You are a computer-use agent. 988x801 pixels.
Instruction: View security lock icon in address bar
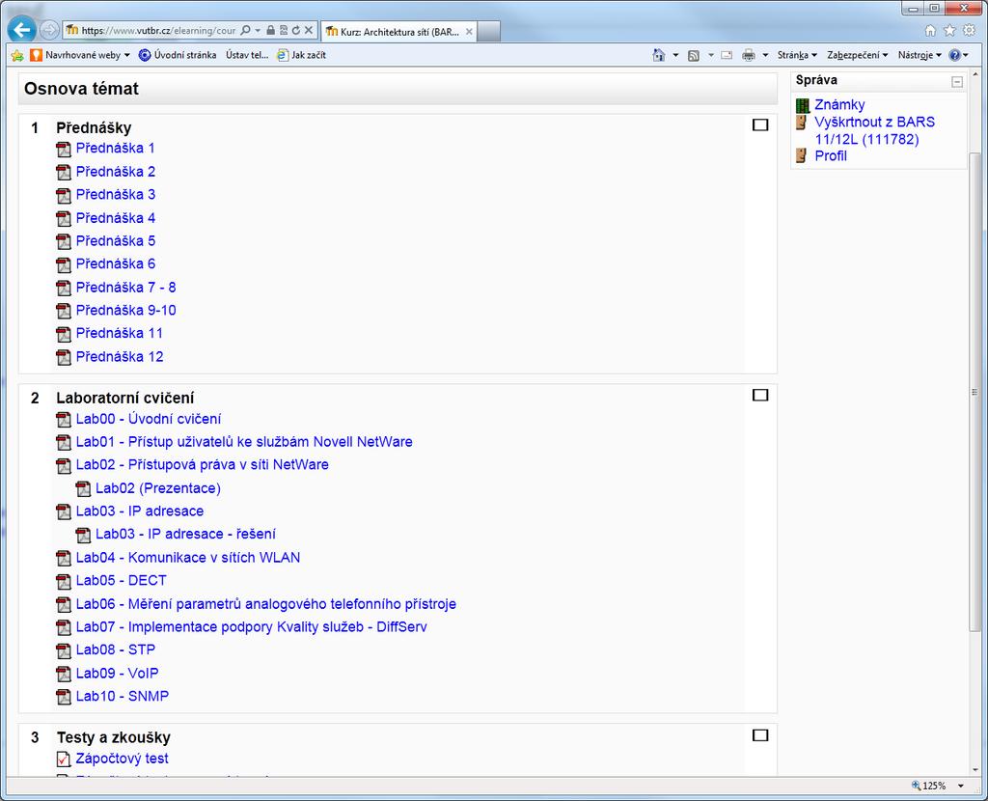(270, 30)
